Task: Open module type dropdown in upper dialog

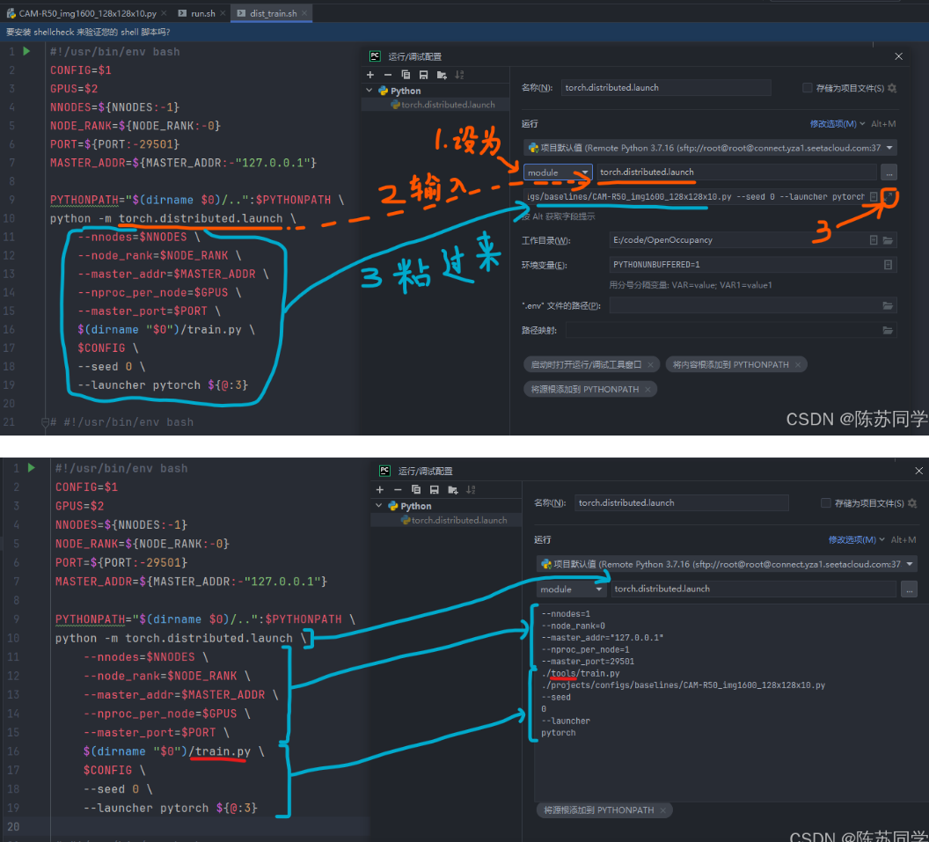Action: pos(558,172)
